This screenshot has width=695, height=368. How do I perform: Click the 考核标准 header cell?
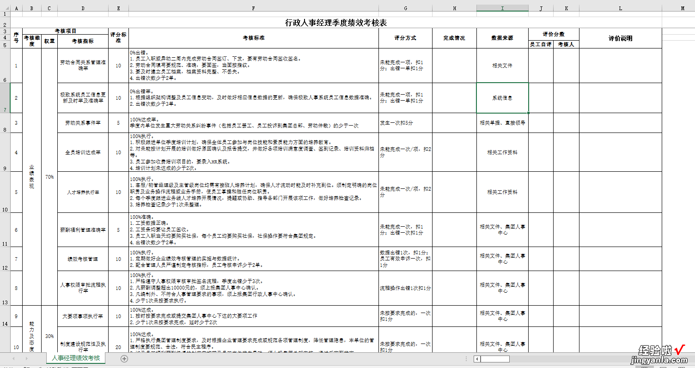[x=254, y=38]
